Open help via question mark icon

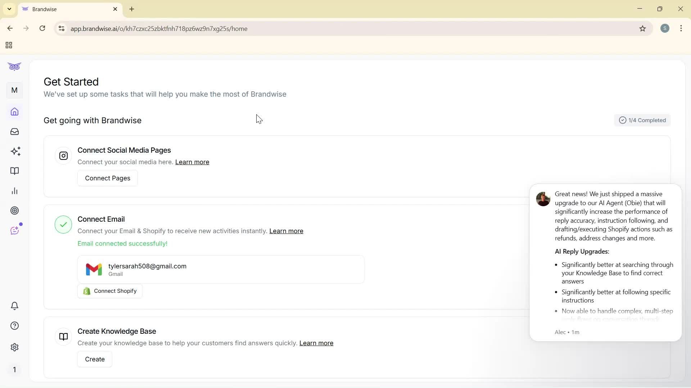[14, 325]
